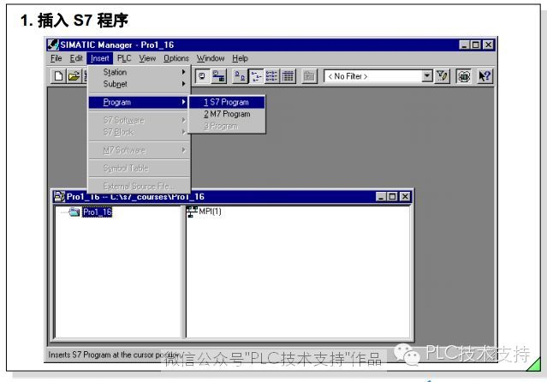
Task: Expand the Station submenu
Action: (x=139, y=72)
